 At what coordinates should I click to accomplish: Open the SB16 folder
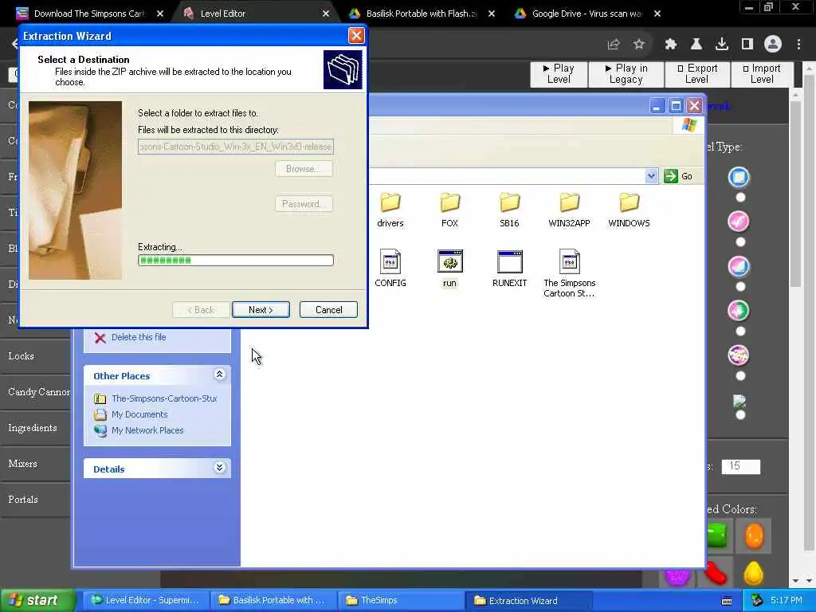[509, 210]
